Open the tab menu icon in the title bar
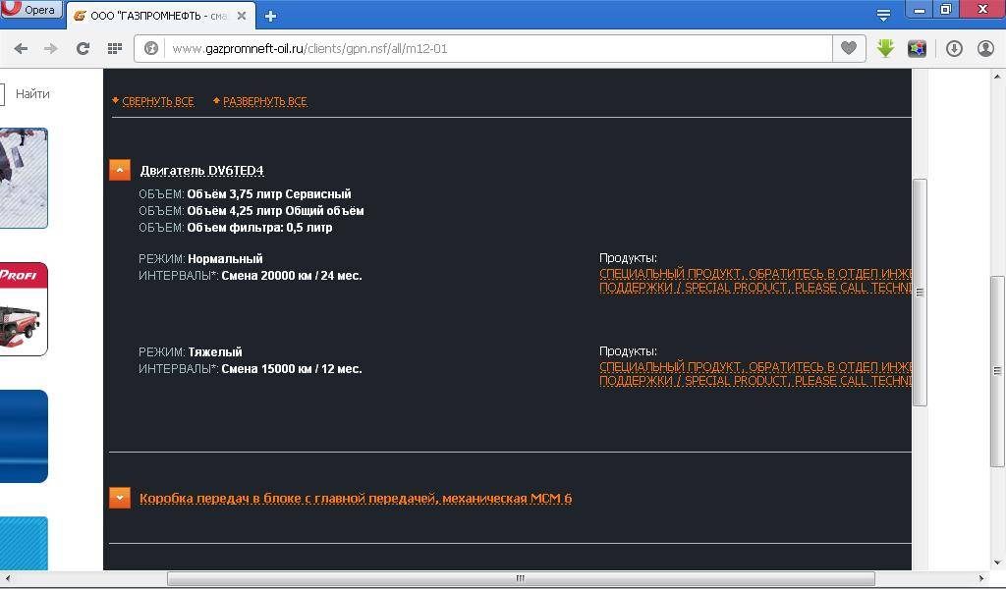This screenshot has height=589, width=1006. pyautogui.click(x=883, y=15)
